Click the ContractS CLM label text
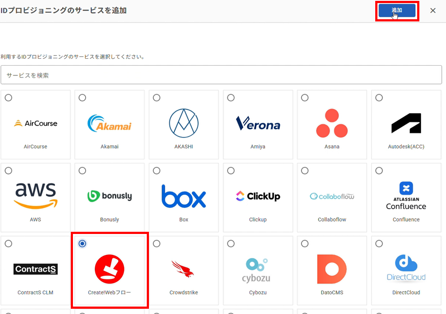 (x=35, y=293)
